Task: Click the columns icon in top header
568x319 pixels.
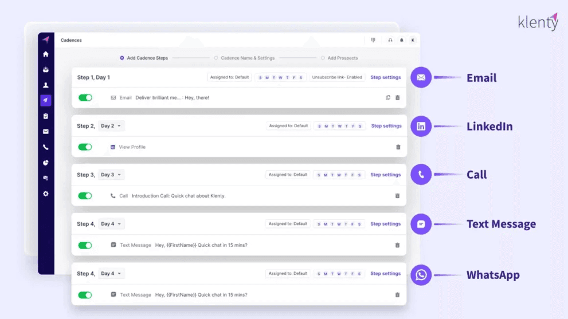Action: pos(373,40)
